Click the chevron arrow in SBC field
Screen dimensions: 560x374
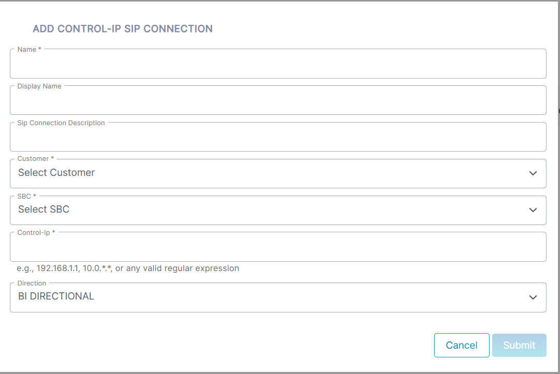click(533, 210)
